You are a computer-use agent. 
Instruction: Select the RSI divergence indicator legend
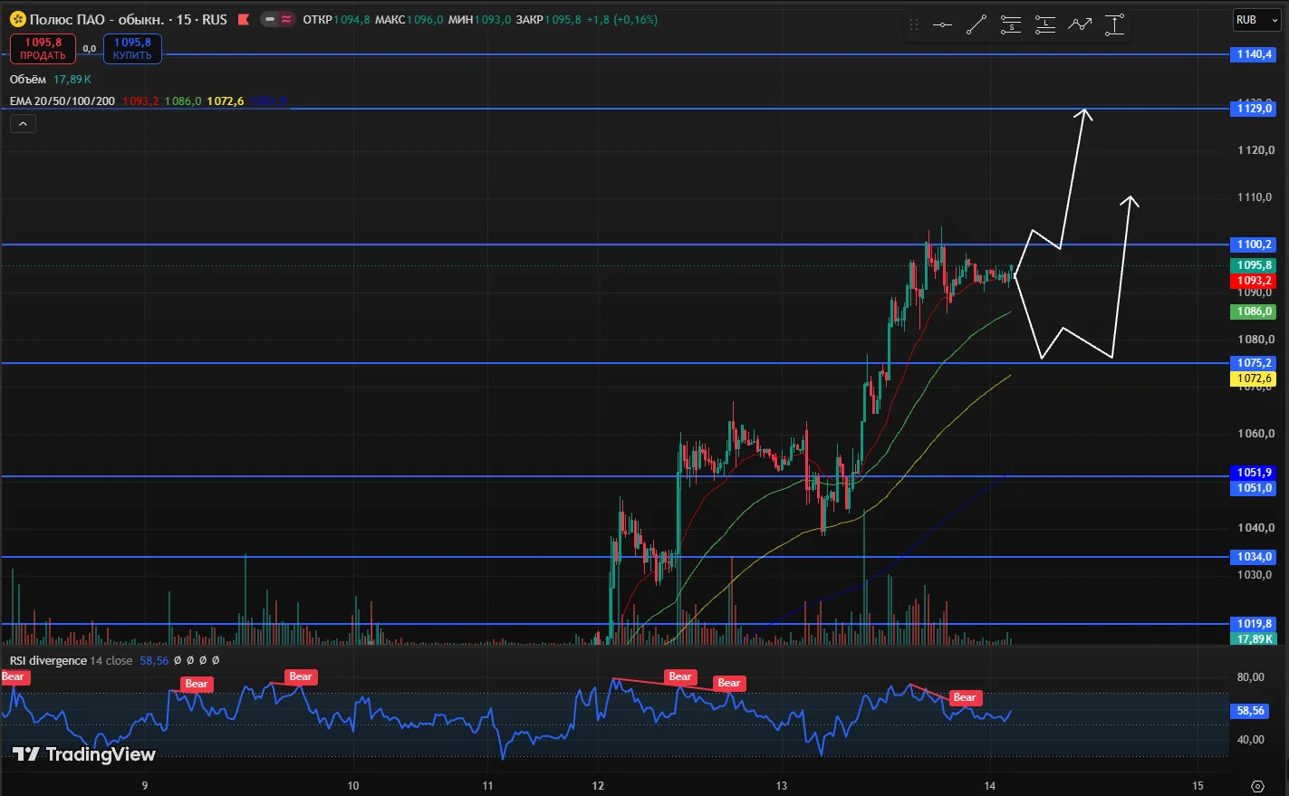pyautogui.click(x=48, y=661)
